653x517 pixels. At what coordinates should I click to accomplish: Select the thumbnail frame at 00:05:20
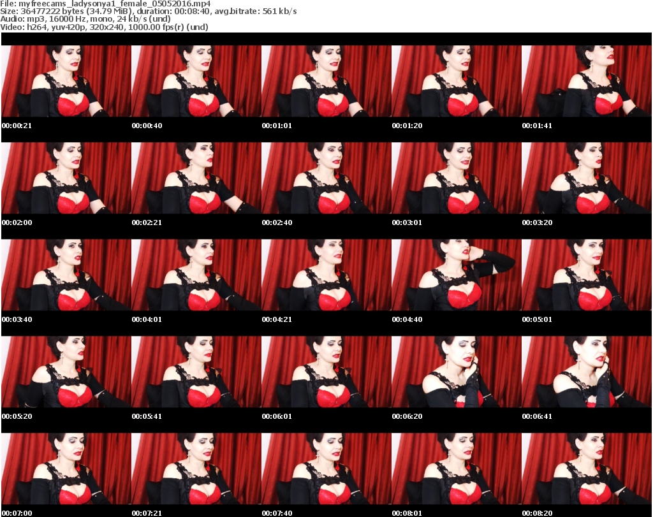tap(66, 372)
